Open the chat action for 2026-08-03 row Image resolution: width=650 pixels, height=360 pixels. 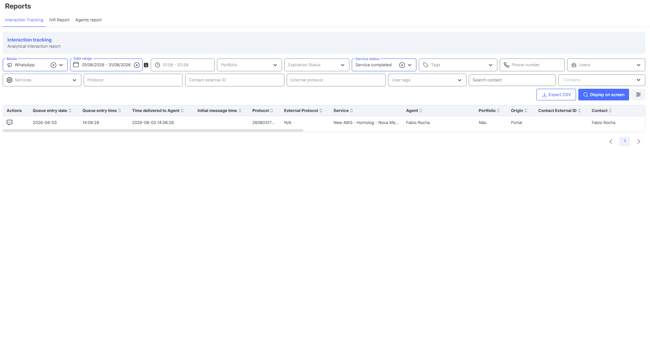tap(10, 122)
